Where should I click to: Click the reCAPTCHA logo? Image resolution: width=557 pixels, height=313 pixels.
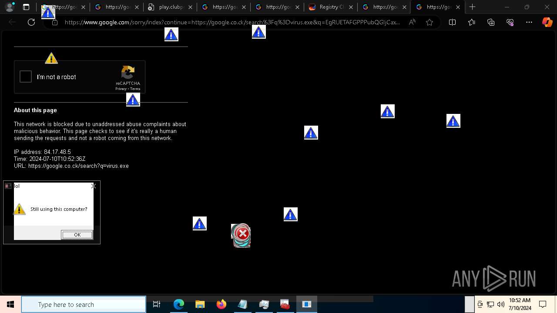128,72
